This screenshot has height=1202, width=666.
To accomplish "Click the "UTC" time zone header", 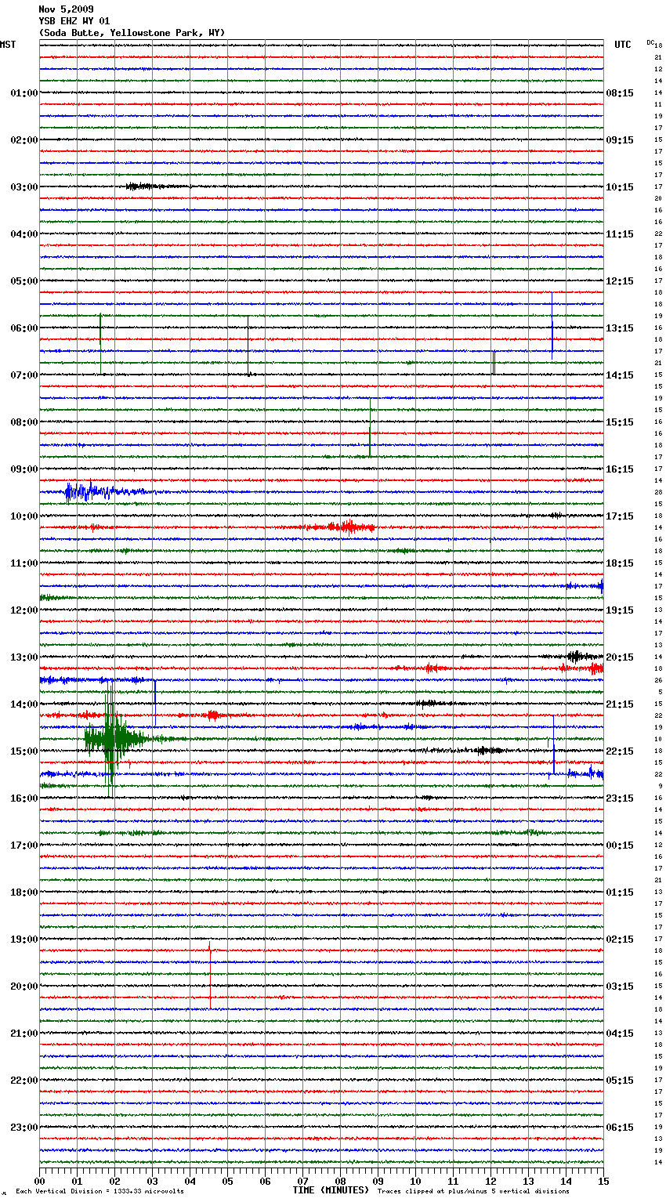I will (x=623, y=45).
